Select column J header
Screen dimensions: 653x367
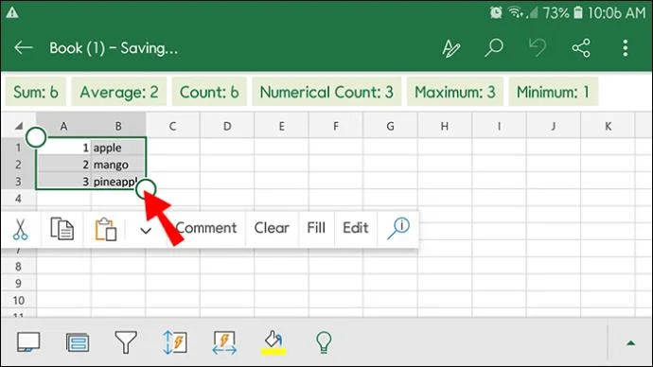(554, 126)
